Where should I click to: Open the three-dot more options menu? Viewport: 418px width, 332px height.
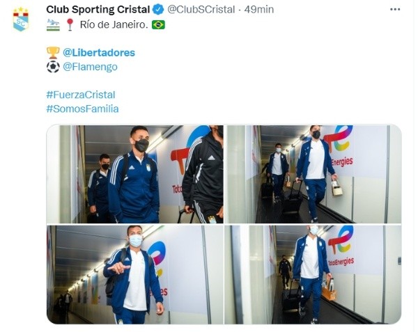(x=395, y=9)
